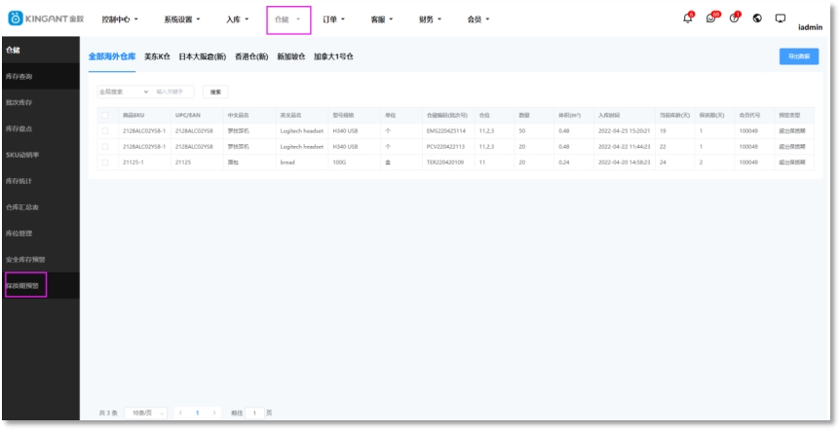This screenshot has height=430, width=840.
Task: Expand the 仓储 top menu dropdown
Action: [288, 19]
